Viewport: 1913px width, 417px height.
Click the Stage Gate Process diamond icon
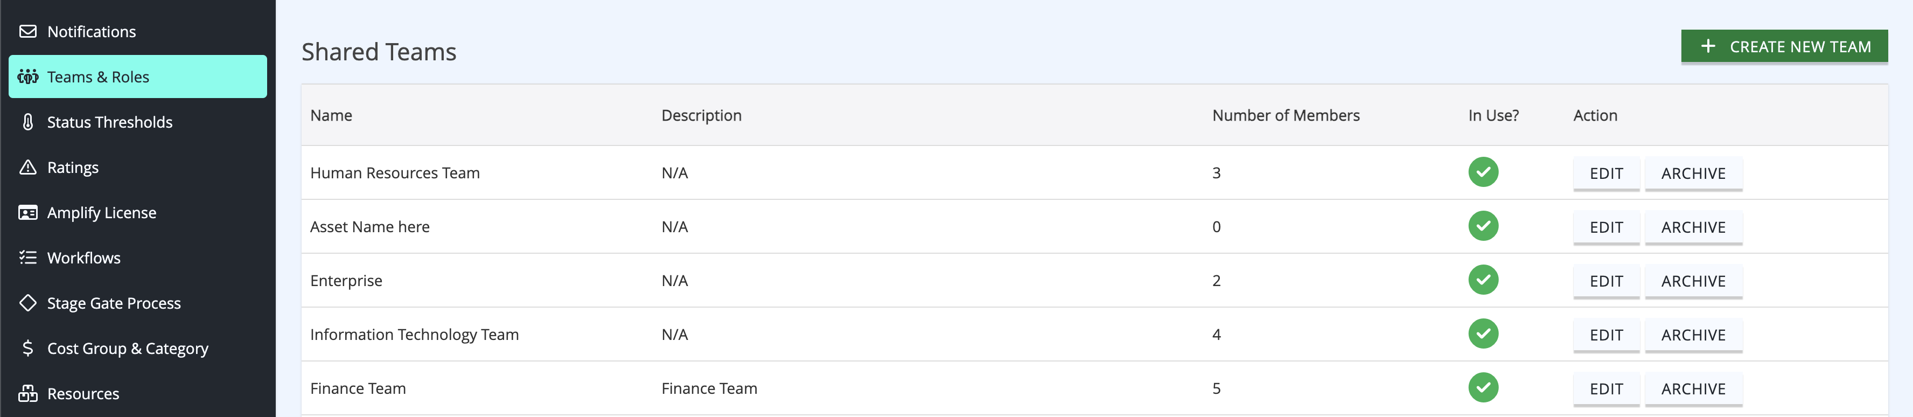pyautogui.click(x=27, y=303)
